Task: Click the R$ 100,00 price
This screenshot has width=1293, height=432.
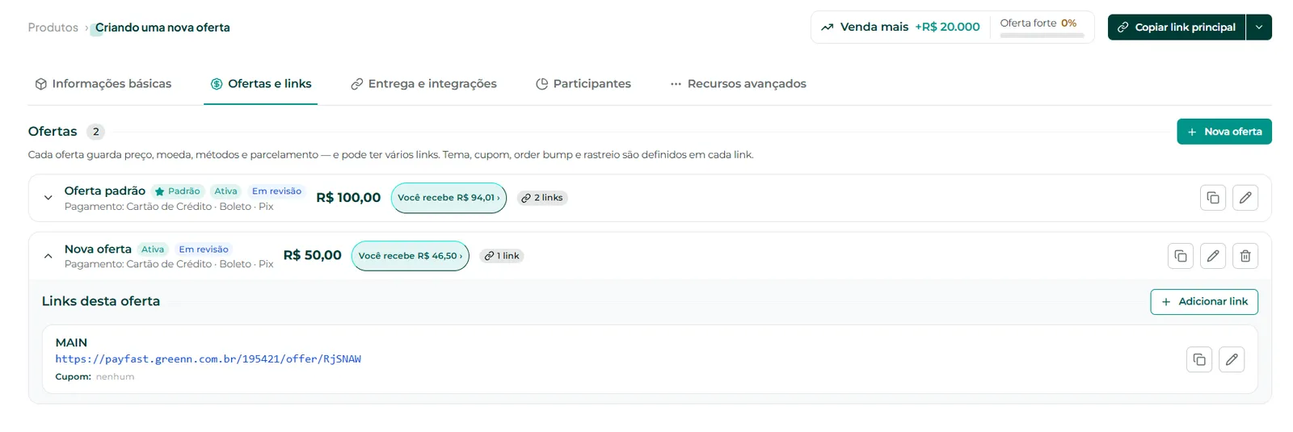Action: click(348, 198)
